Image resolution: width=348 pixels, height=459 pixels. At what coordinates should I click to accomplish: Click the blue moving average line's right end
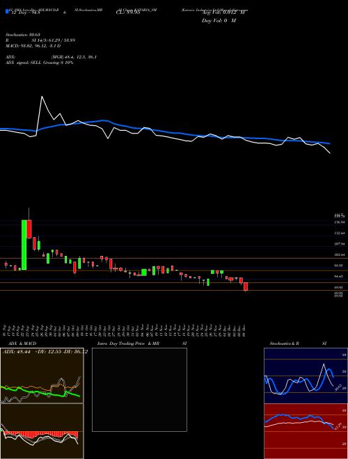[x=329, y=144]
